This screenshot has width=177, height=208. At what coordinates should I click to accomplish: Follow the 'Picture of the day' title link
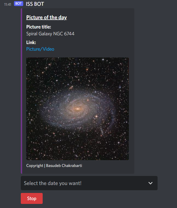[47, 17]
